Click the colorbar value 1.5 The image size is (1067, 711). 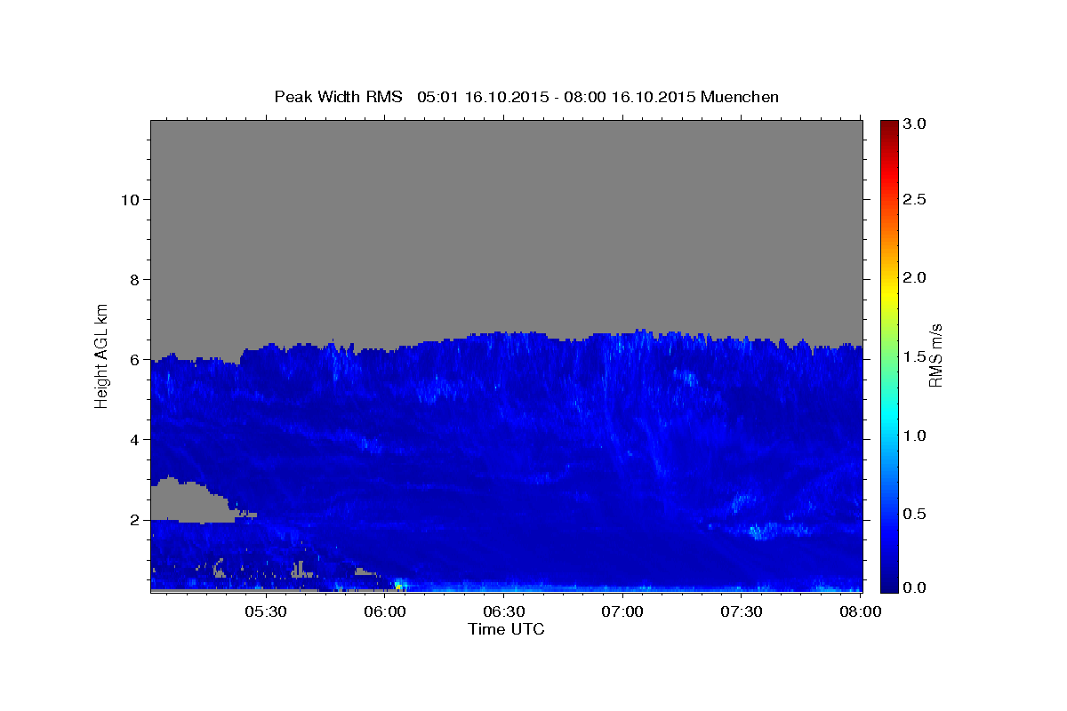[x=916, y=356]
